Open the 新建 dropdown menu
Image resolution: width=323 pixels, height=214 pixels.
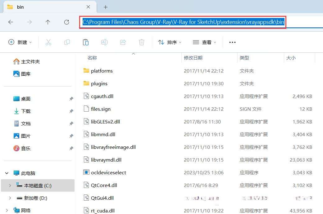click(x=20, y=42)
